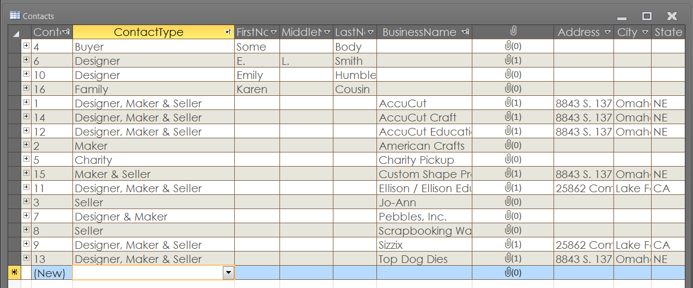The width and height of the screenshot is (693, 288).
Task: Open attachment cell for Karen Cousin row
Action: click(x=513, y=89)
